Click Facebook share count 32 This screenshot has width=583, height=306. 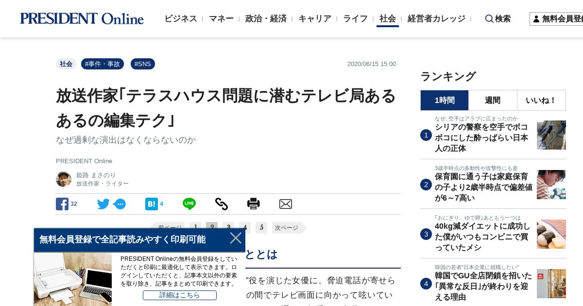point(74,204)
